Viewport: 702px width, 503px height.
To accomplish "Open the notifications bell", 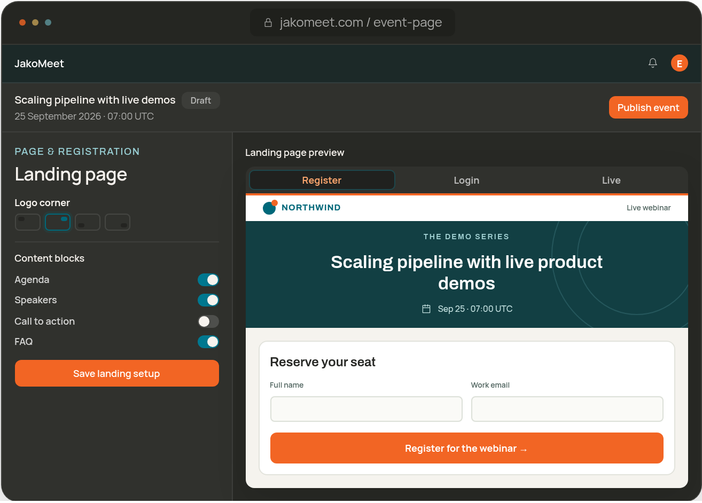I will [x=653, y=63].
